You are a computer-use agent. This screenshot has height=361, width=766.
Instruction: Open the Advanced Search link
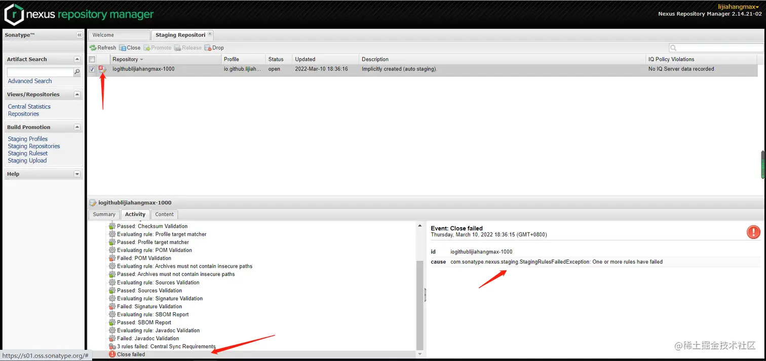(30, 81)
